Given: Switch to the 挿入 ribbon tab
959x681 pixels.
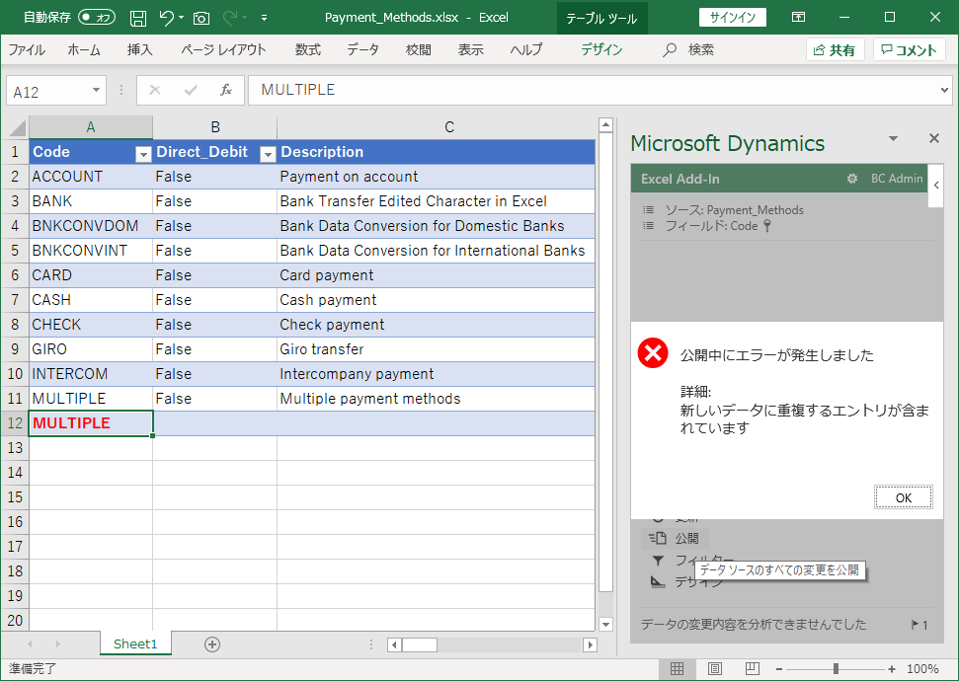Looking at the screenshot, I should click(139, 49).
